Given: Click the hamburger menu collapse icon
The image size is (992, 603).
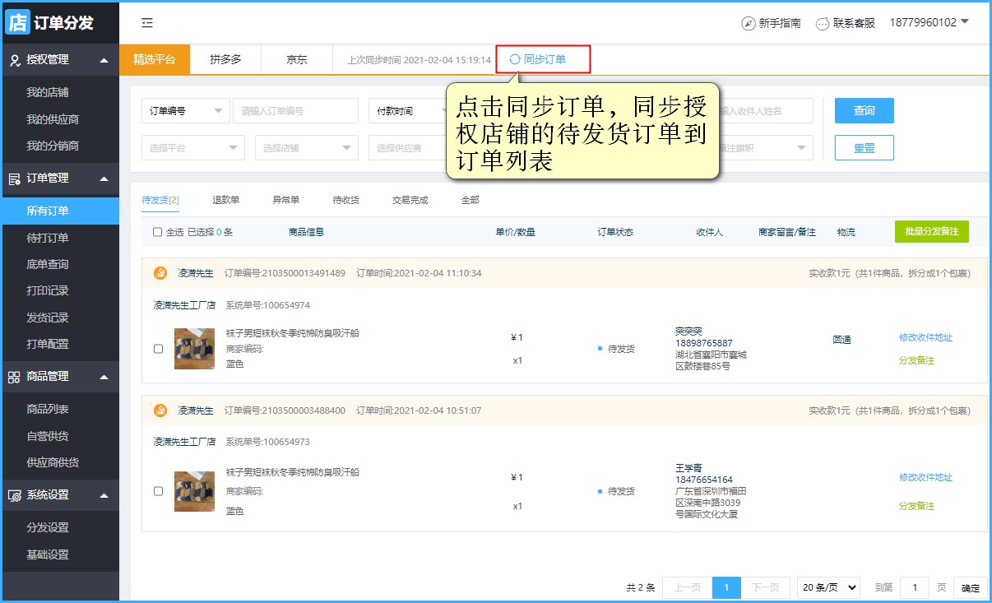Looking at the screenshot, I should 147,23.
